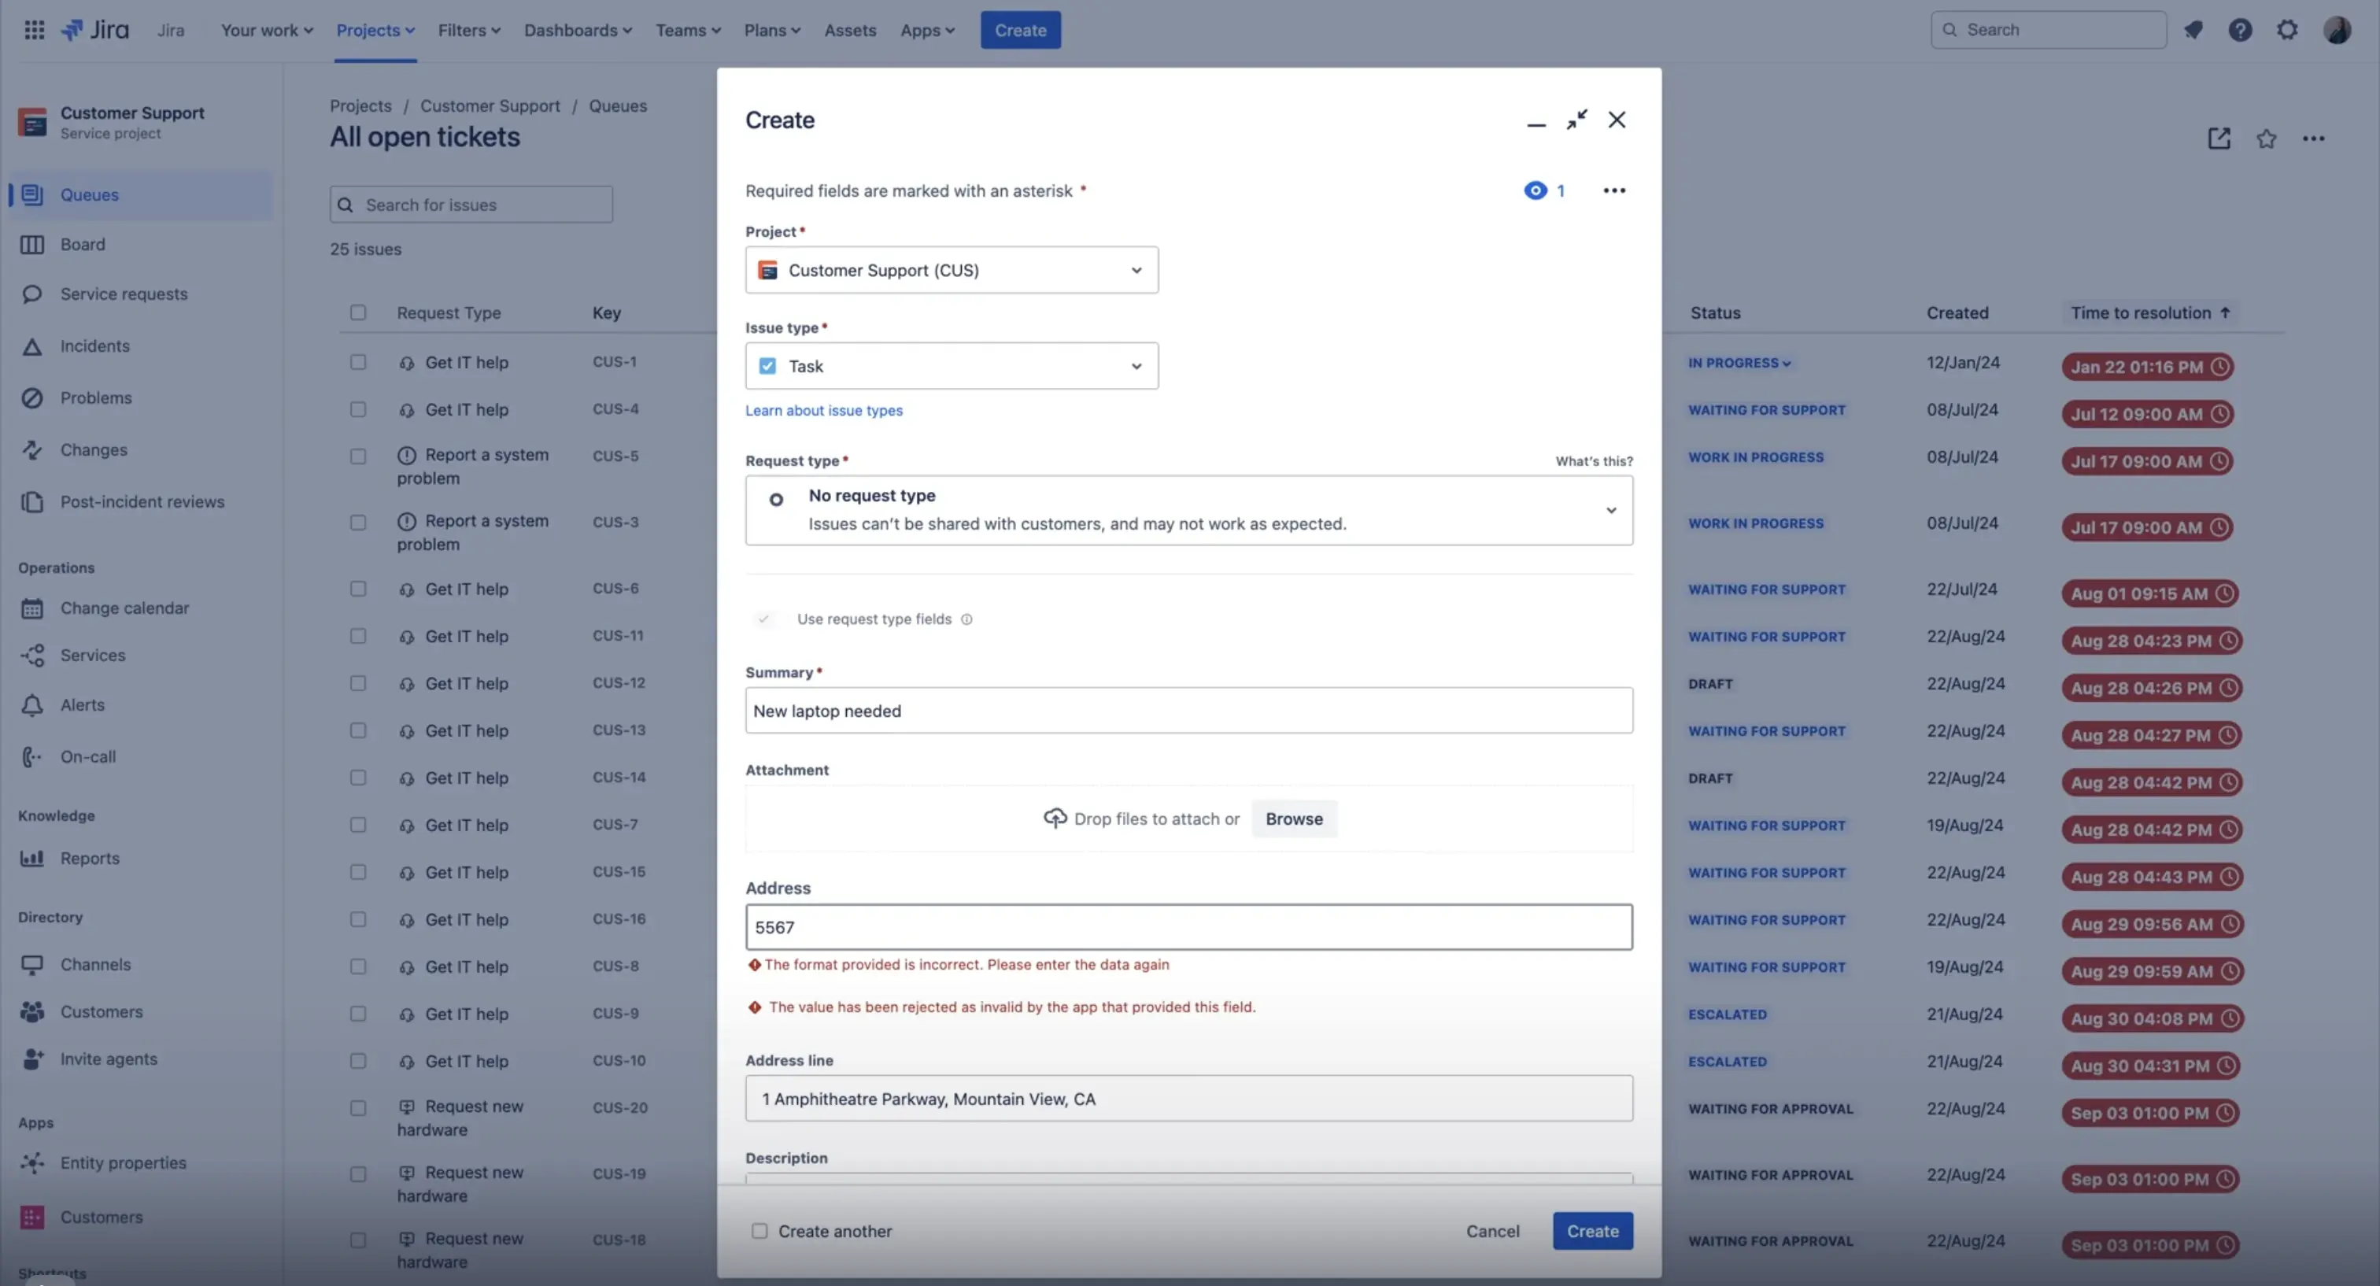Open the Filters menu in navigation bar
The image size is (2380, 1286).
click(468, 30)
